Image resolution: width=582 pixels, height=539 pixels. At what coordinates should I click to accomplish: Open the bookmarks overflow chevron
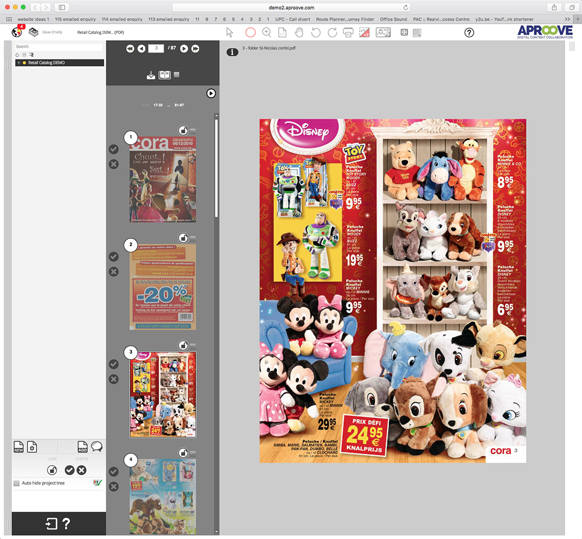569,19
